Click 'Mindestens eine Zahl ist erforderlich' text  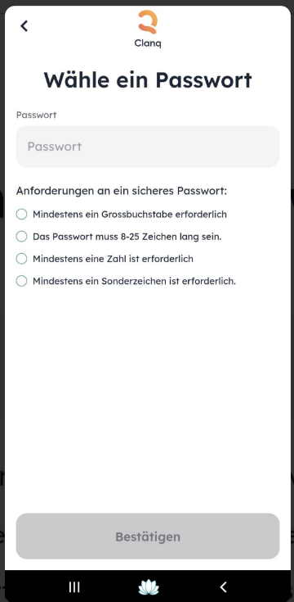click(113, 259)
